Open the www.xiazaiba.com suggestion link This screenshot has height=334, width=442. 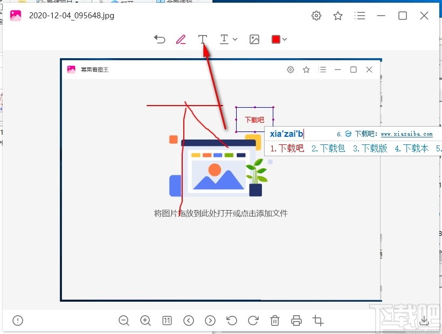click(x=406, y=134)
